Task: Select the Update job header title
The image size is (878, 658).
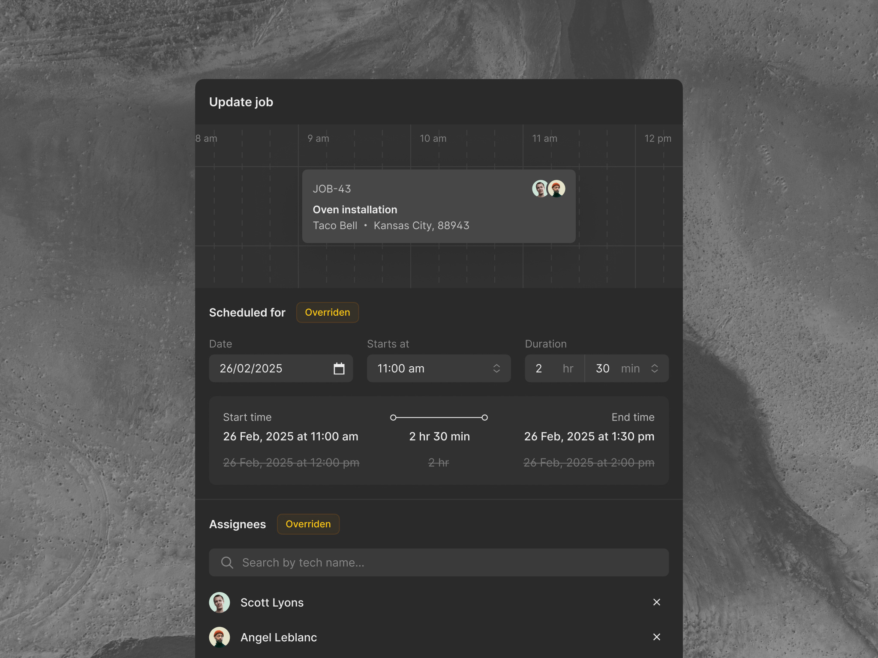Action: click(241, 102)
